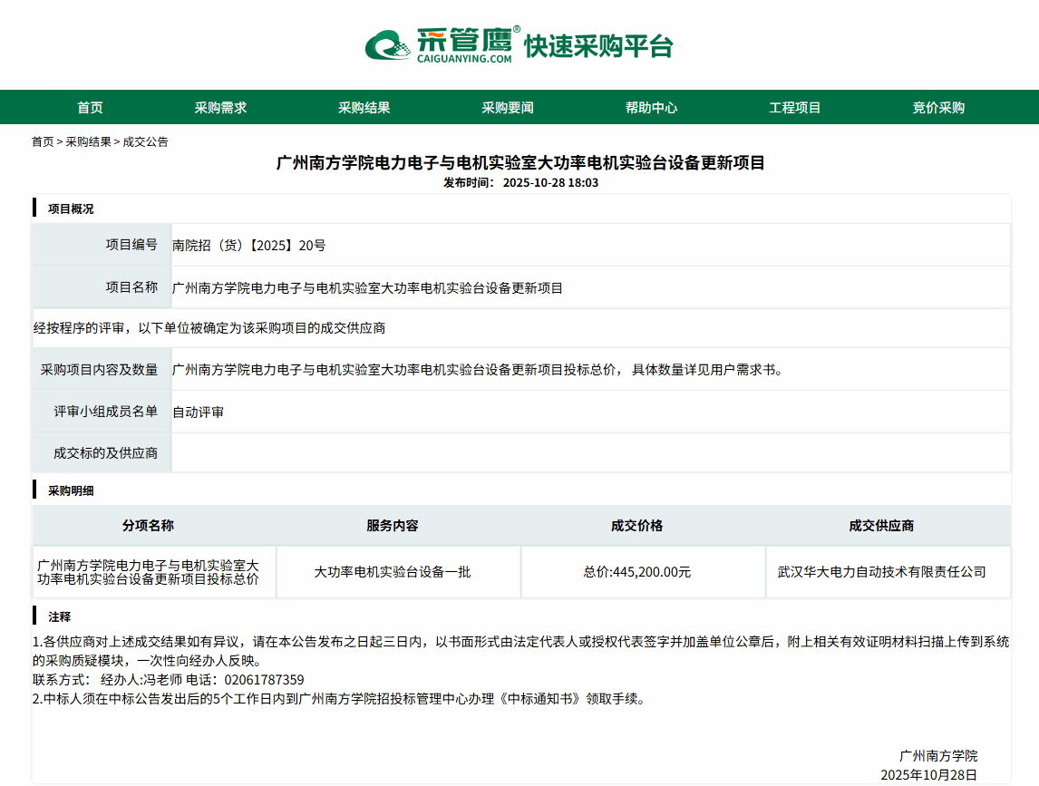Click the 自动评审 review value
This screenshot has height=786, width=1039.
[x=199, y=412]
